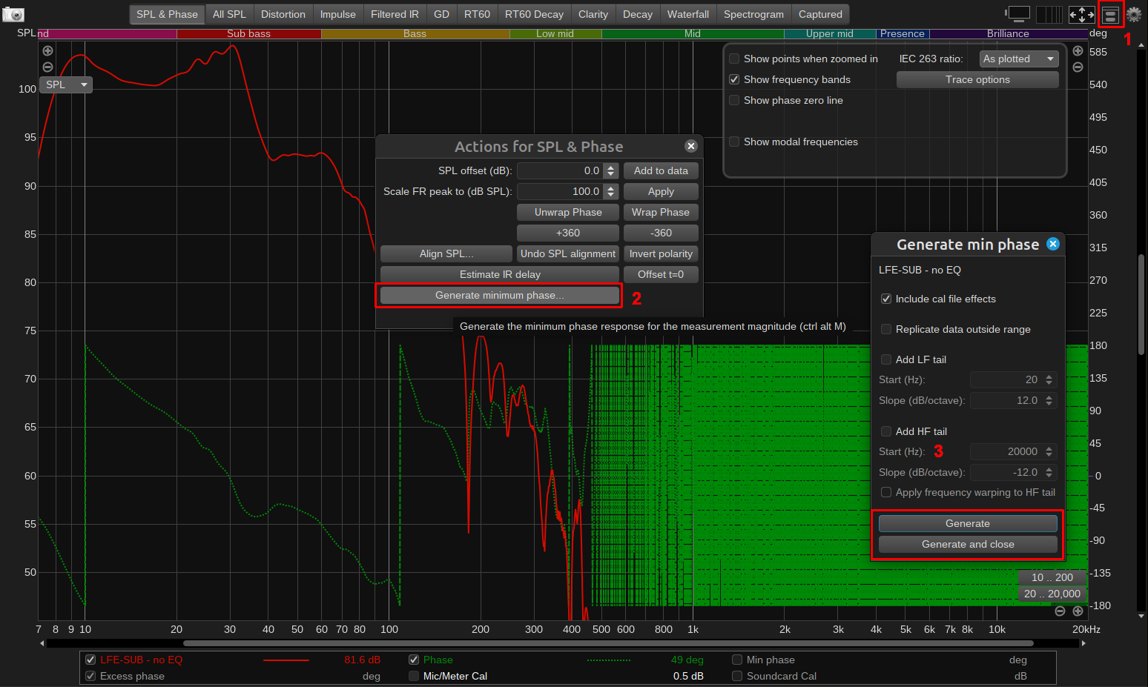1148x687 pixels.
Task: Open the SPL axis dropdown
Action: pos(65,84)
